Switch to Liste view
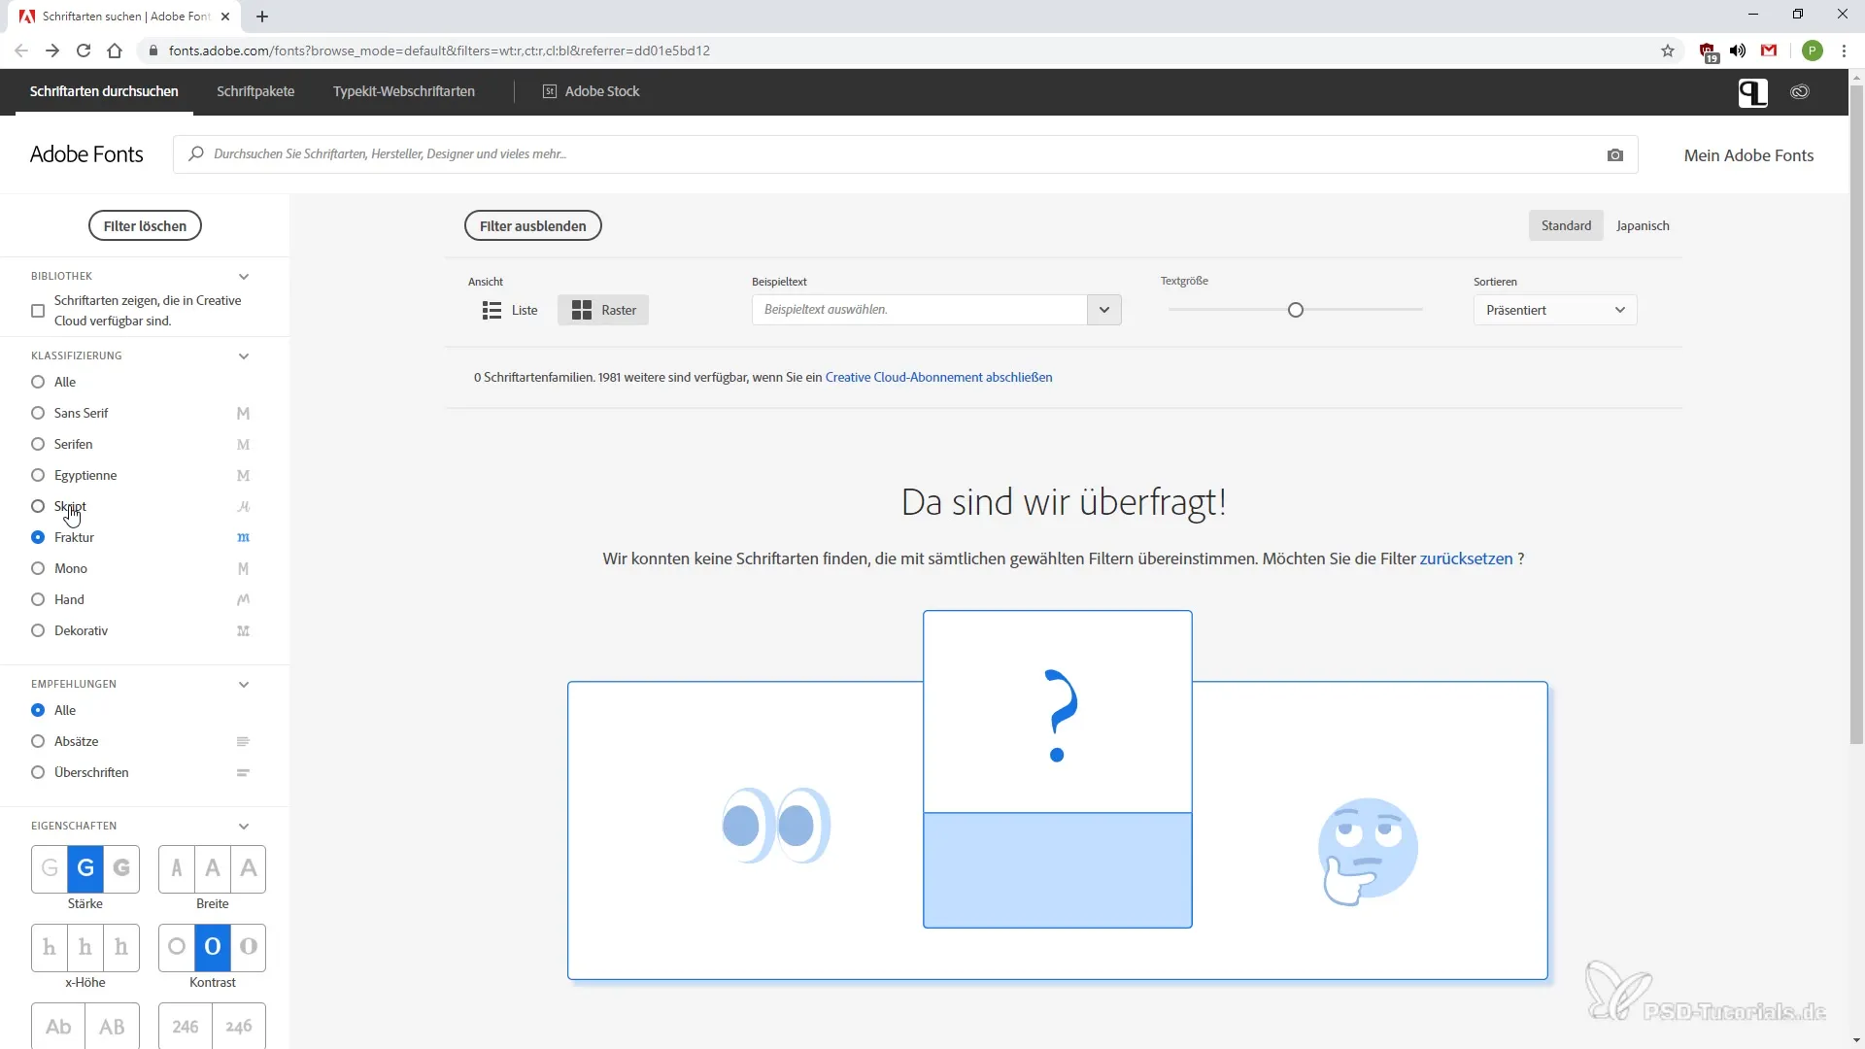The height and width of the screenshot is (1049, 1865). [x=510, y=310]
